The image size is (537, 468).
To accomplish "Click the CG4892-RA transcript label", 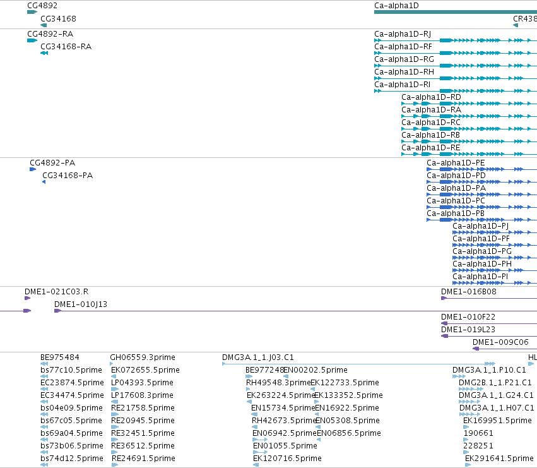I will 50,34.
